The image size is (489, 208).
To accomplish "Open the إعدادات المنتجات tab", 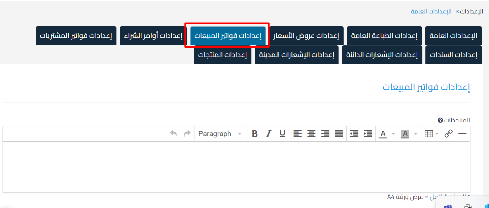I will click(x=222, y=55).
